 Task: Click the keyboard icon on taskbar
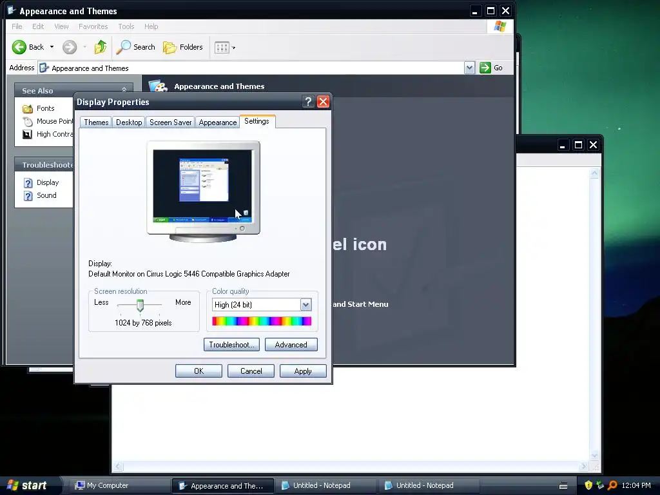click(563, 486)
